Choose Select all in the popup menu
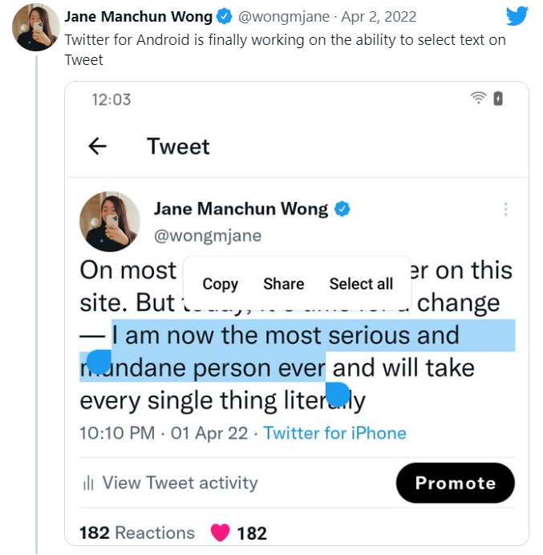 [x=361, y=284]
